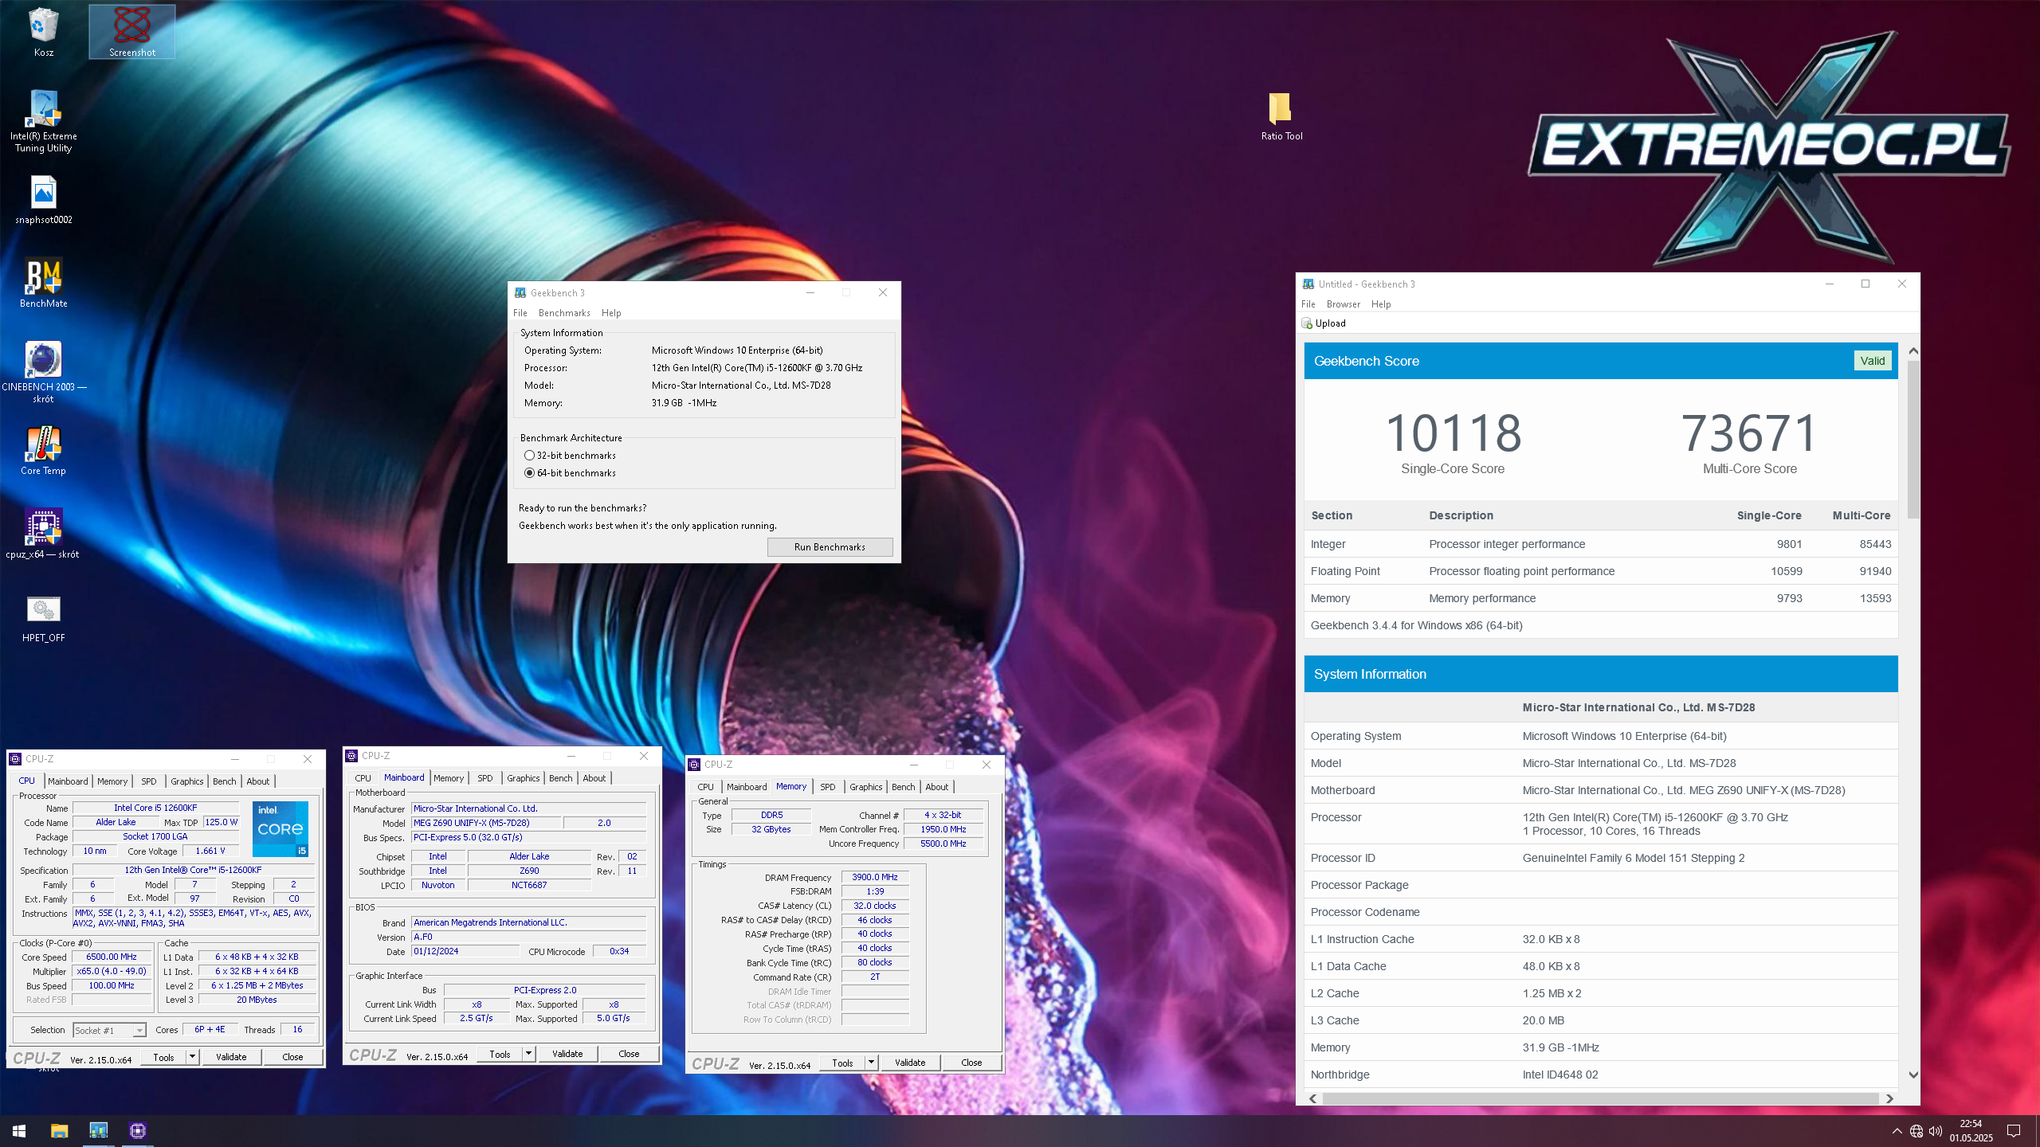Click the Geekbench 3 dialog title icon
The height and width of the screenshot is (1147, 2040).
click(x=520, y=293)
